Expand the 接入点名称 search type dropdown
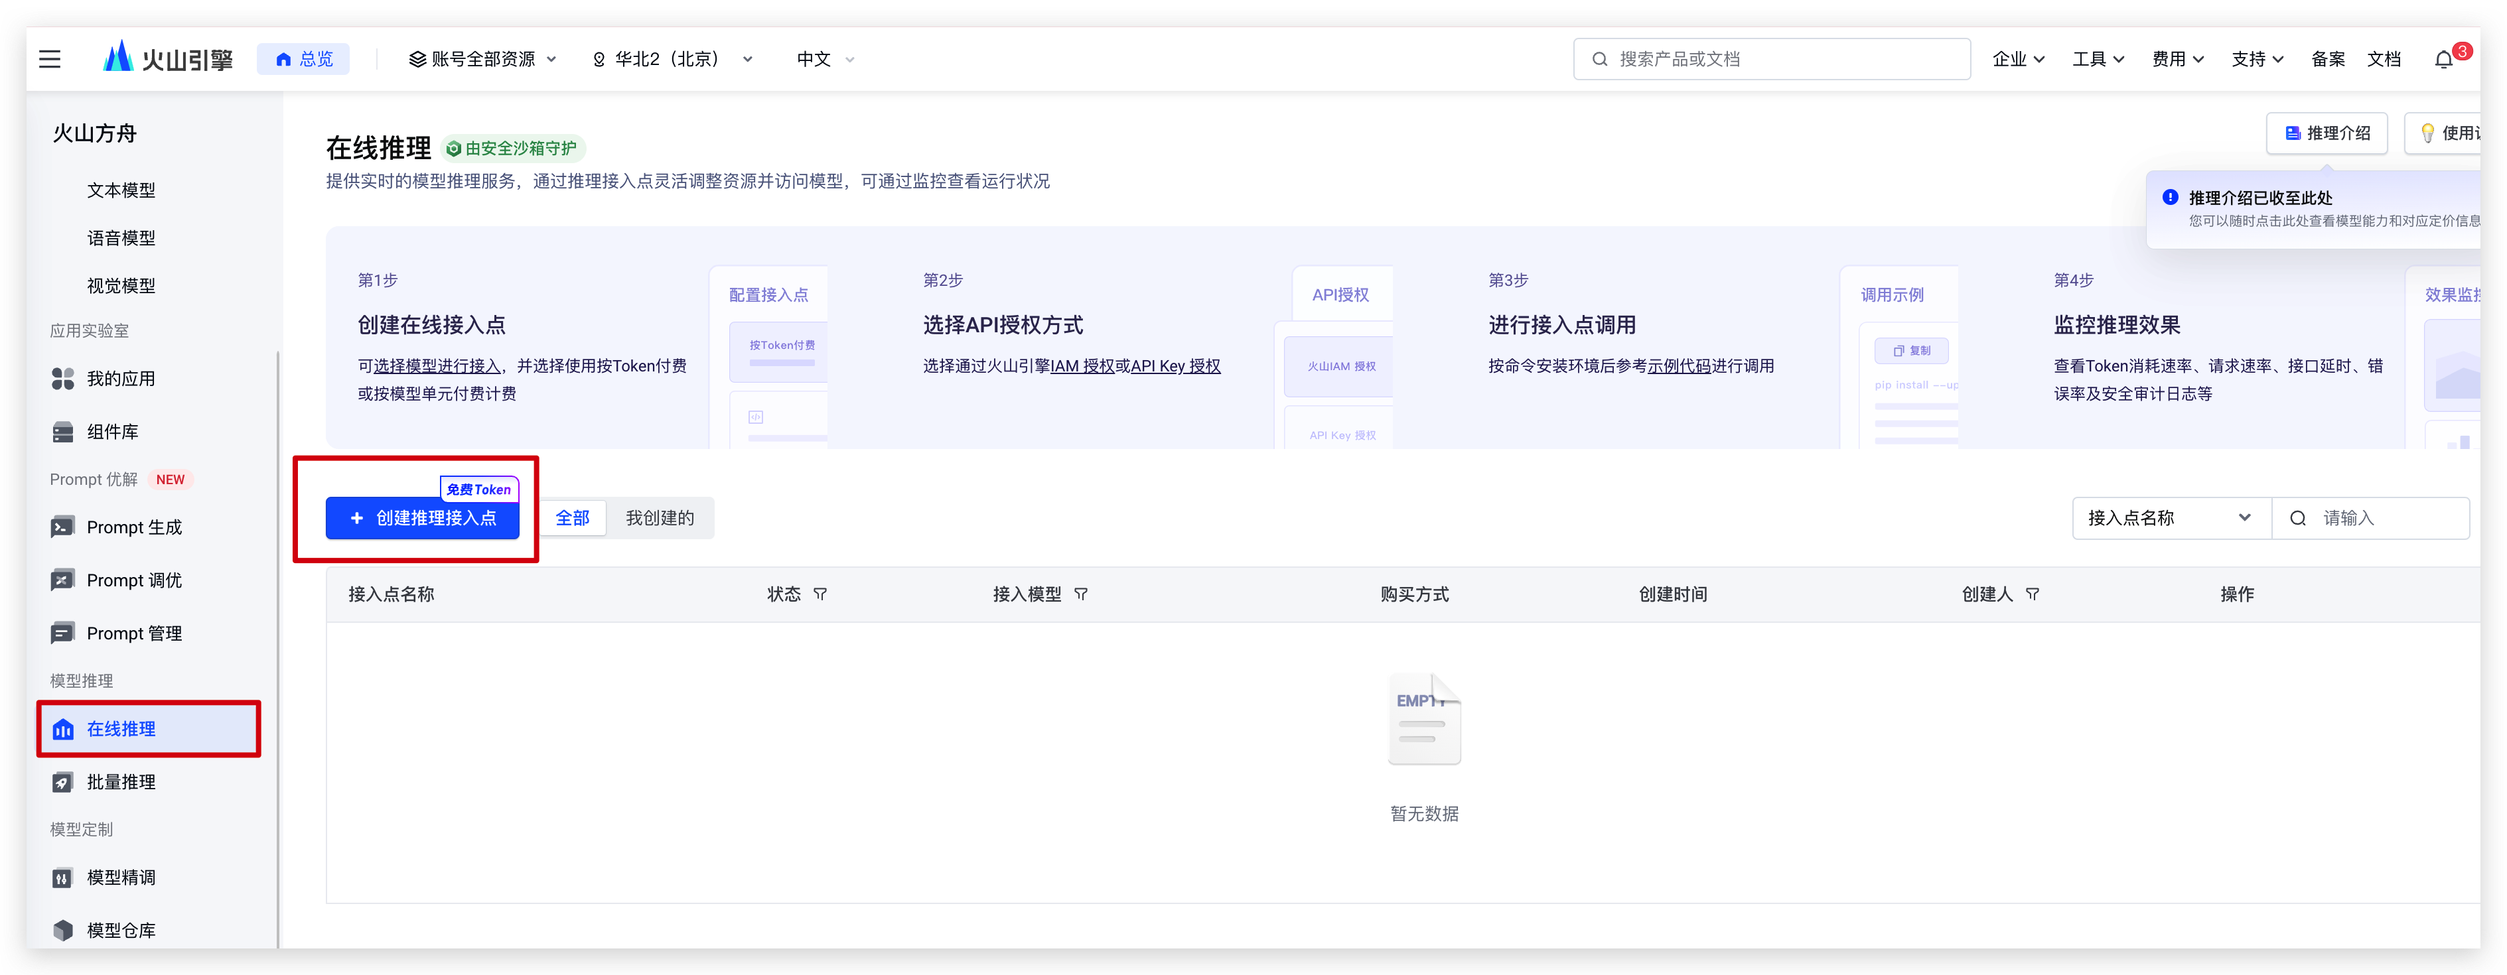 coord(2171,519)
